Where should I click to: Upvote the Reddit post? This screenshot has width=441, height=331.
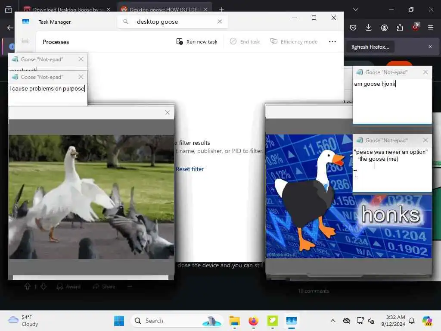point(27,287)
